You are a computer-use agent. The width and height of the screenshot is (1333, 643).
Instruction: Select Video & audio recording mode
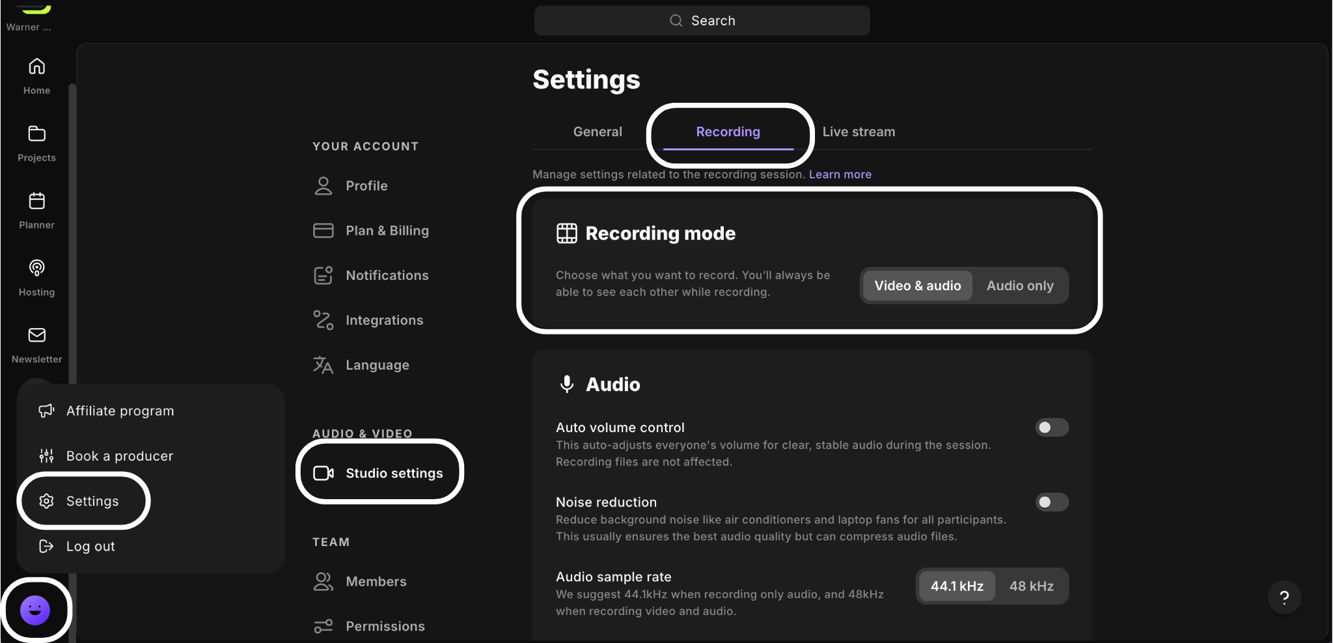tap(918, 286)
